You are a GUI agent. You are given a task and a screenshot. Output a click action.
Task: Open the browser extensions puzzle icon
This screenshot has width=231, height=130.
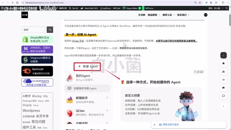[x=216, y=3]
